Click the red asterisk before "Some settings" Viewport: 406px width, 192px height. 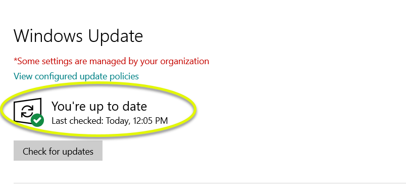(x=15, y=60)
